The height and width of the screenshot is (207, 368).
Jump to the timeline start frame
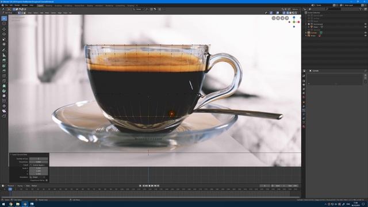coord(143,186)
